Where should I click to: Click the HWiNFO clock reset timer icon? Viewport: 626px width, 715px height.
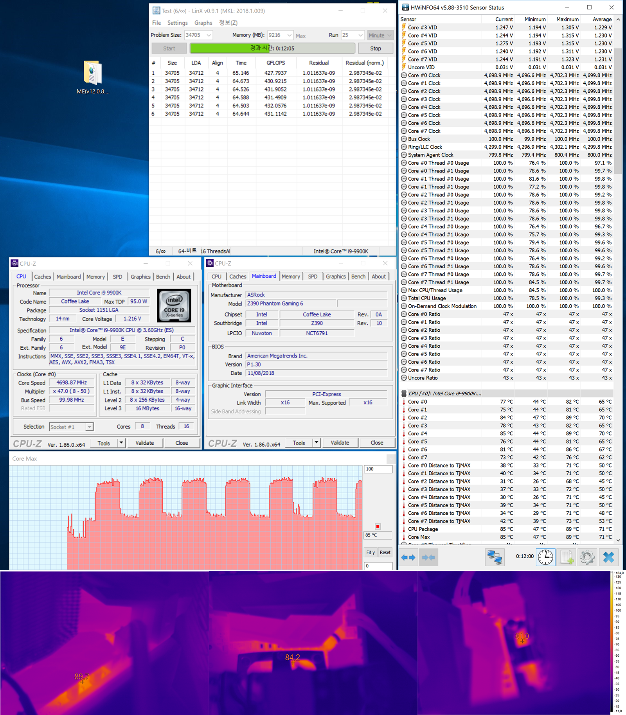[x=545, y=557]
